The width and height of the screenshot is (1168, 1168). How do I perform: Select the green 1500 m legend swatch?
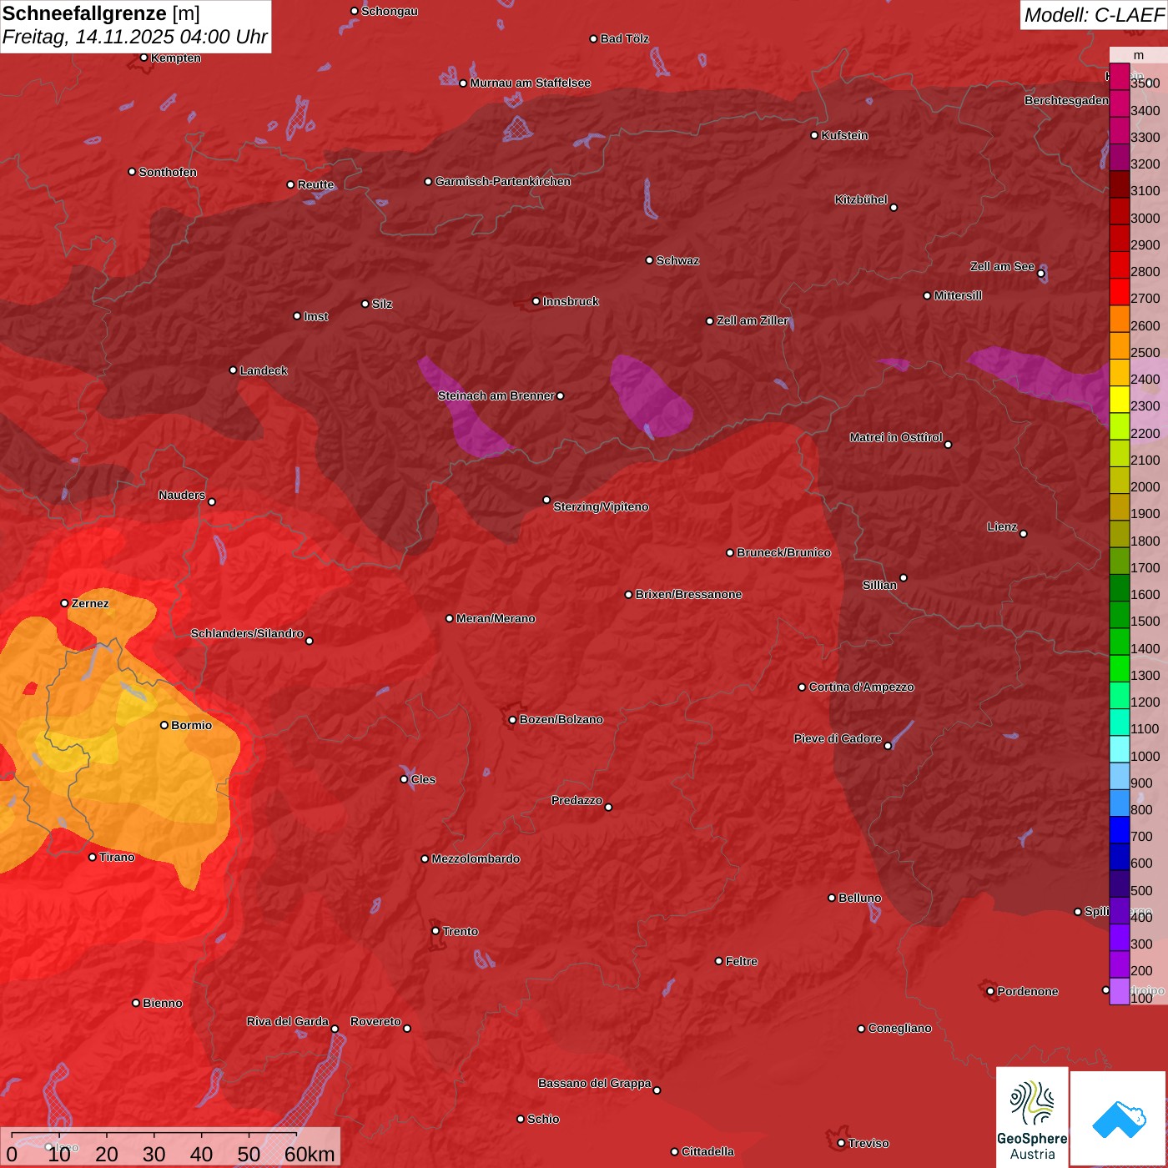click(1120, 615)
